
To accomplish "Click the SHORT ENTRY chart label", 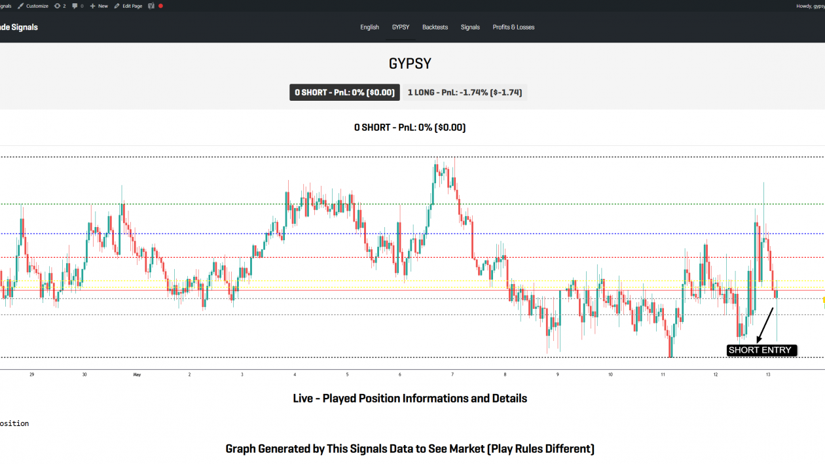I will pos(761,350).
